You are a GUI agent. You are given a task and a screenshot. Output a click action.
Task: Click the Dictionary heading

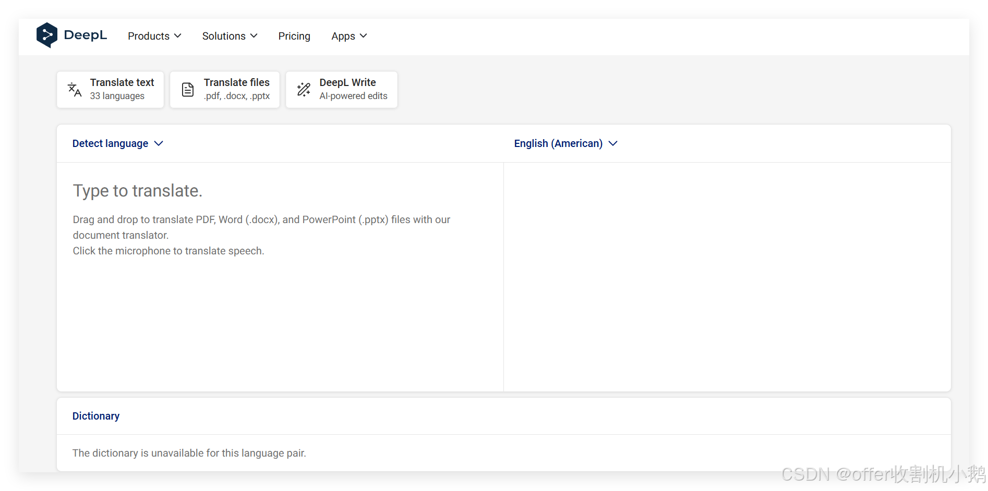(96, 416)
